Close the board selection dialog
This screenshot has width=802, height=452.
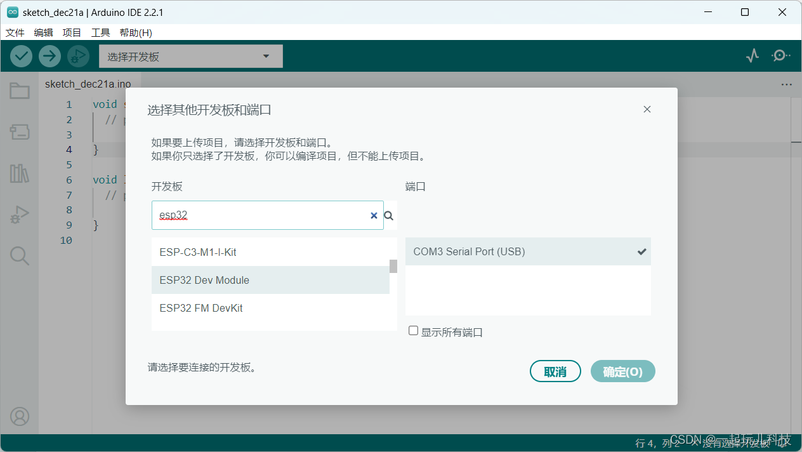pyautogui.click(x=647, y=109)
